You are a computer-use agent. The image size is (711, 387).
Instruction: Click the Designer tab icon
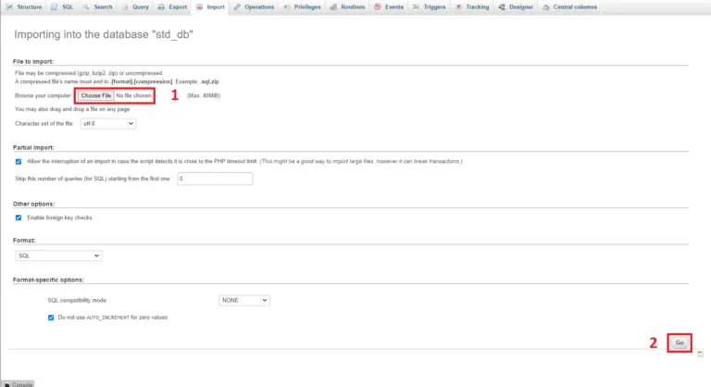[502, 6]
